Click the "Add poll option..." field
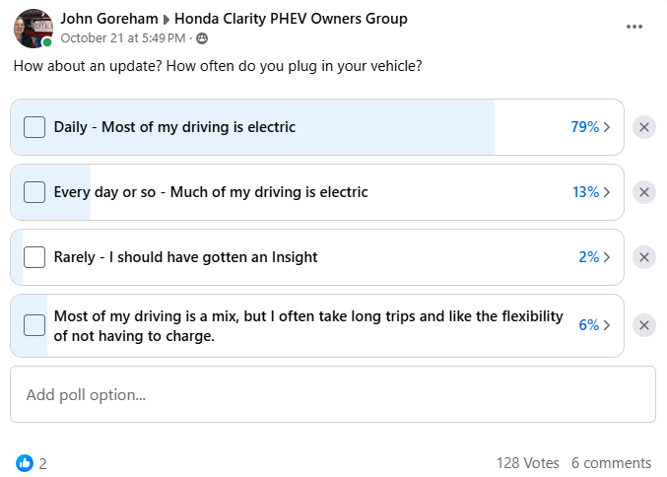 tap(332, 394)
